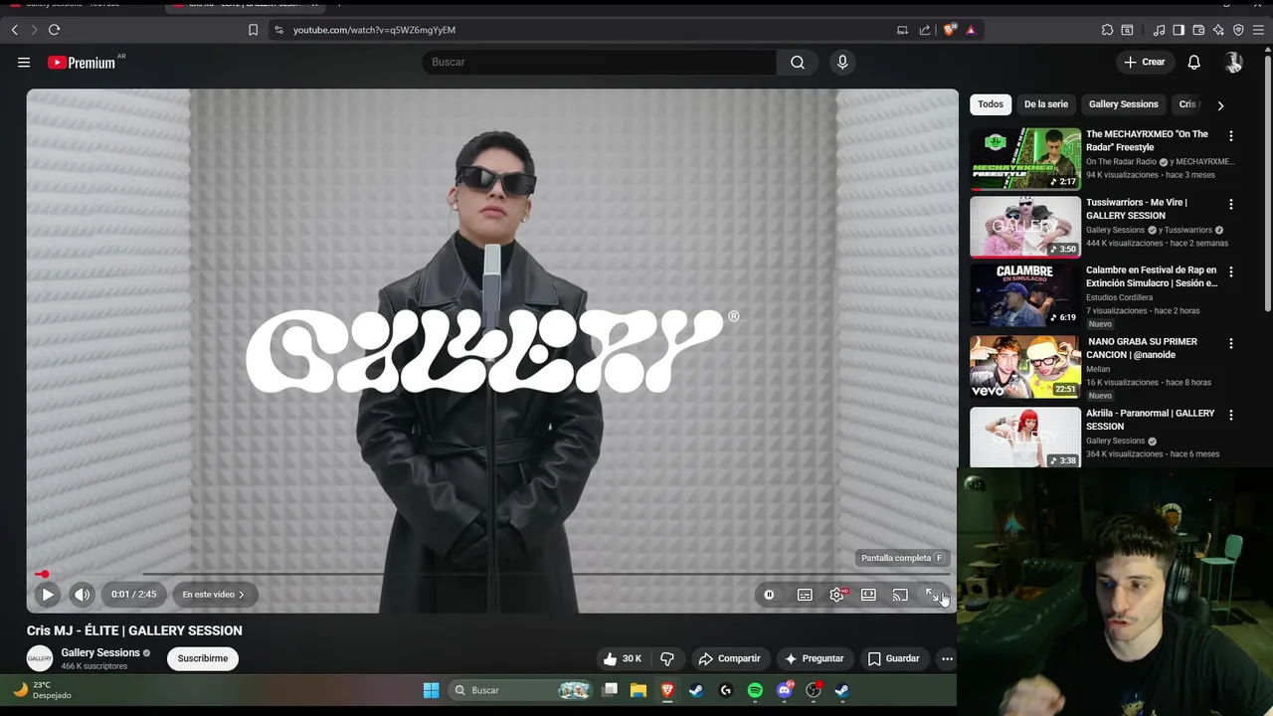
Task: Play the video
Action: coord(47,595)
